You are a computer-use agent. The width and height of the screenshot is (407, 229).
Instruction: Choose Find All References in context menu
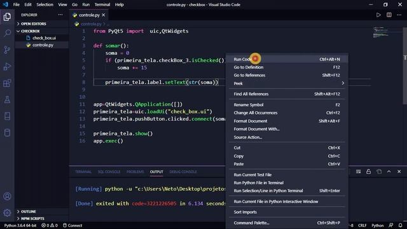pyautogui.click(x=287, y=94)
